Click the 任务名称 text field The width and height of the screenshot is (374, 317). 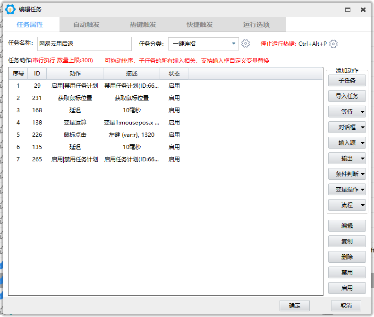coord(84,44)
